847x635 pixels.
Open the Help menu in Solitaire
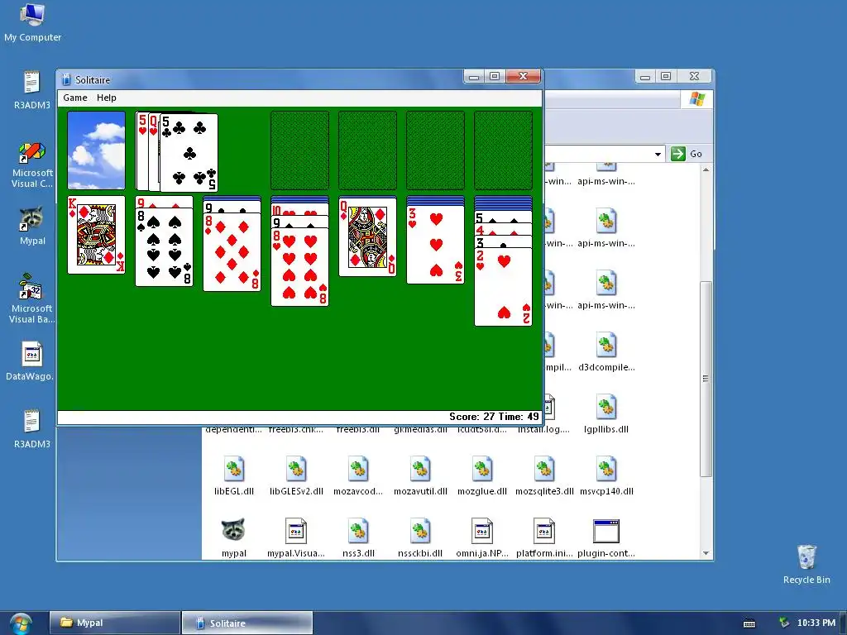click(x=107, y=98)
